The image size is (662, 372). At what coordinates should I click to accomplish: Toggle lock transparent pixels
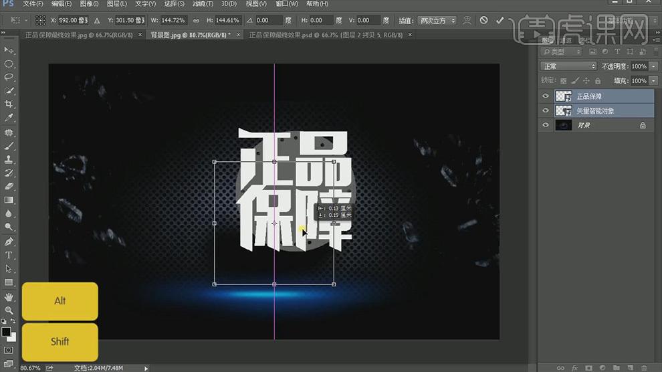click(x=563, y=81)
